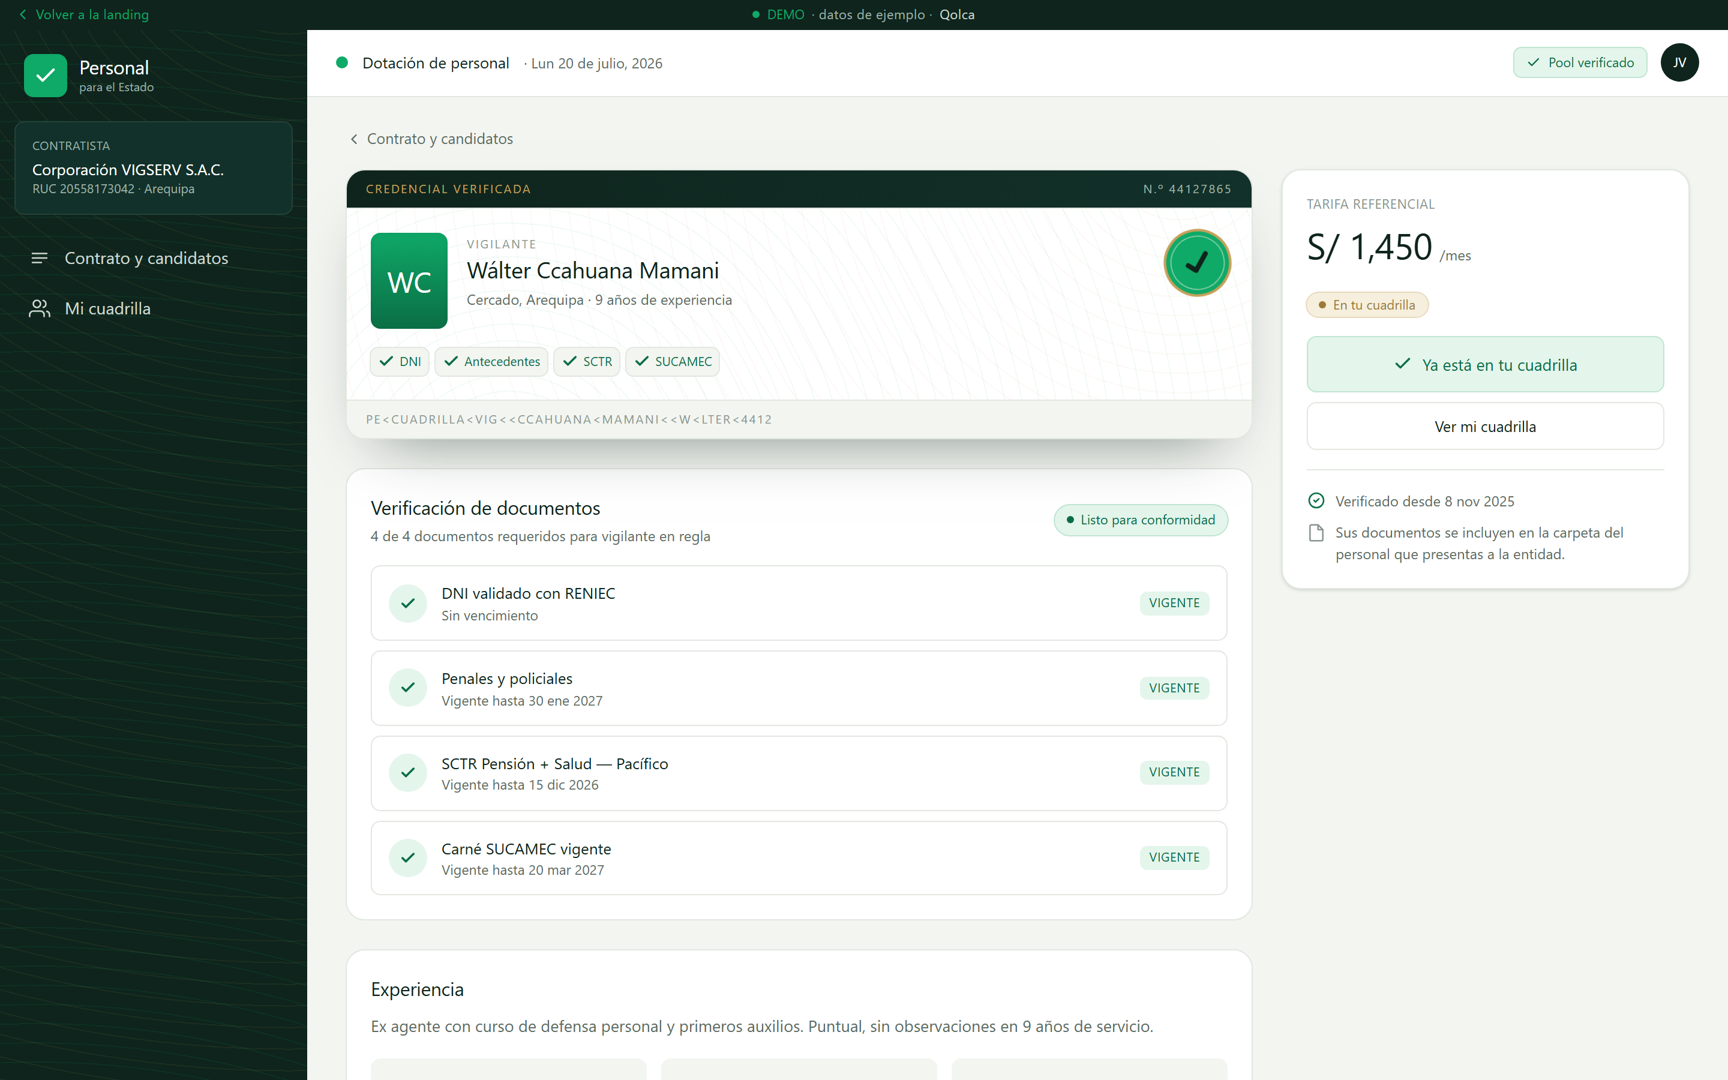Click Vigente hasta 15 dic 2026 text
This screenshot has height=1080, width=1728.
tap(520, 785)
